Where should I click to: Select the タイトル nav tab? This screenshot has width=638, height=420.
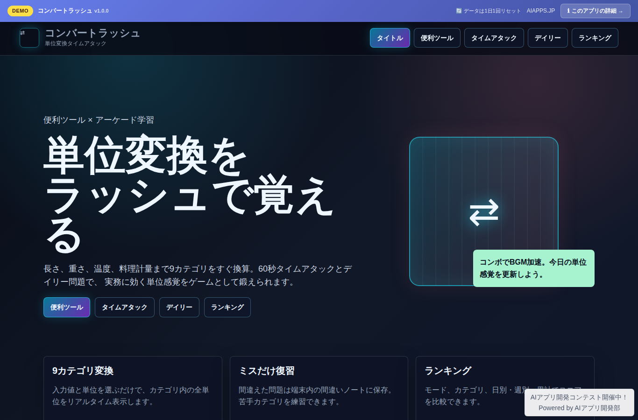390,38
